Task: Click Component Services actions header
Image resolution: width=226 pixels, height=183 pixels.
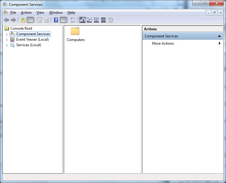Action: [182, 36]
